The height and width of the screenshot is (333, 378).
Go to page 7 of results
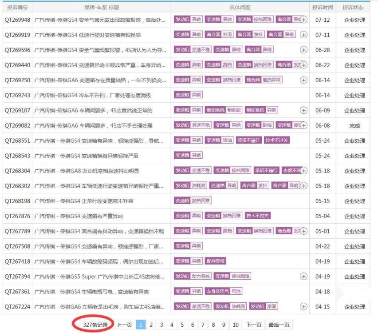[x=203, y=325]
